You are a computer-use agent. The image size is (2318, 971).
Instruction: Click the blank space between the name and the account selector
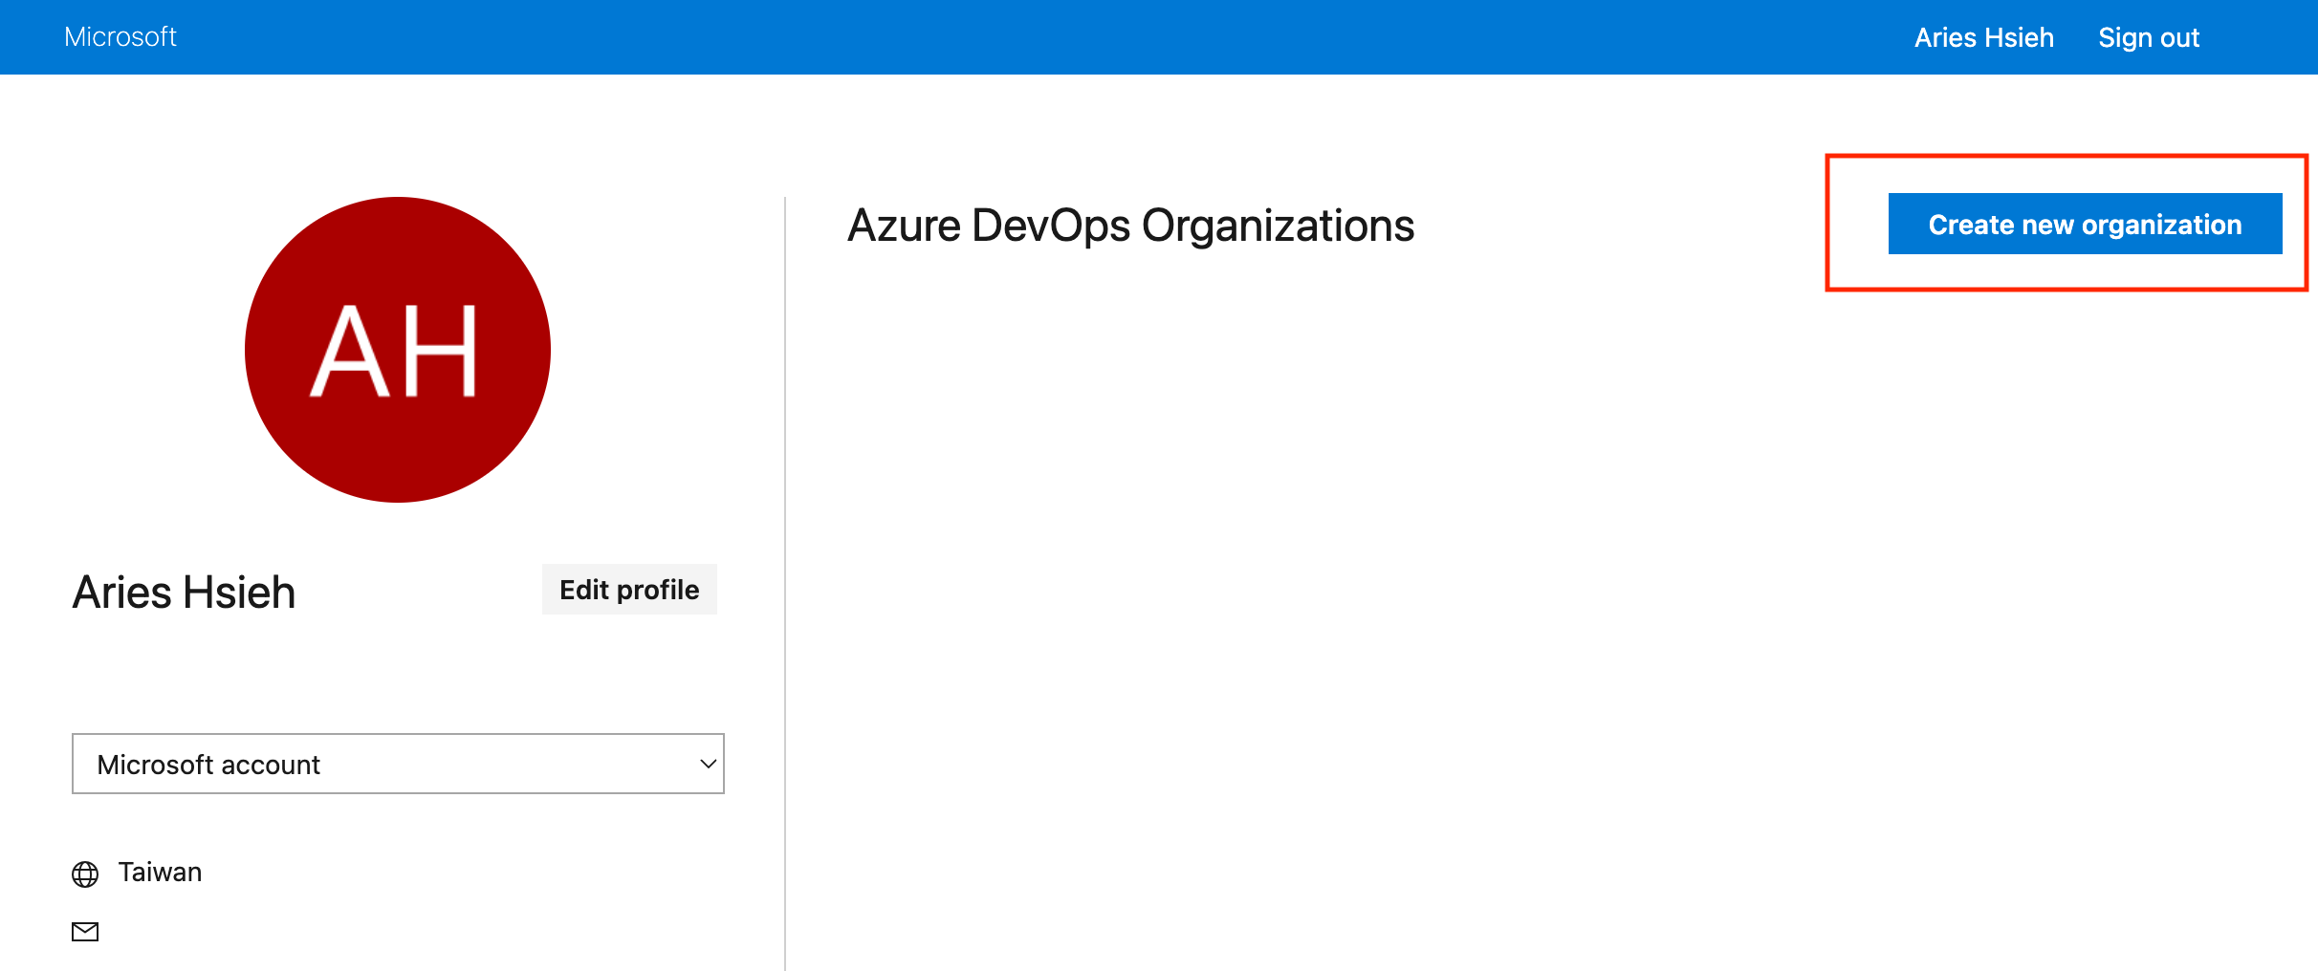coord(398,674)
